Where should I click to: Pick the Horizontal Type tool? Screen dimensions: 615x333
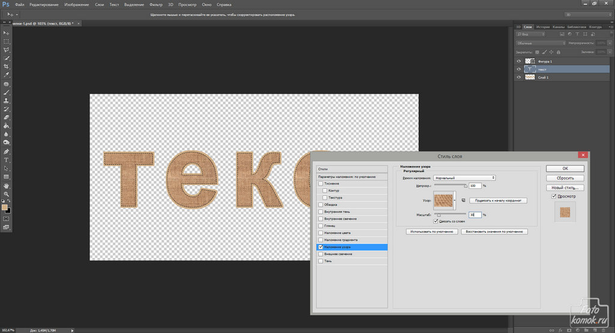point(6,160)
